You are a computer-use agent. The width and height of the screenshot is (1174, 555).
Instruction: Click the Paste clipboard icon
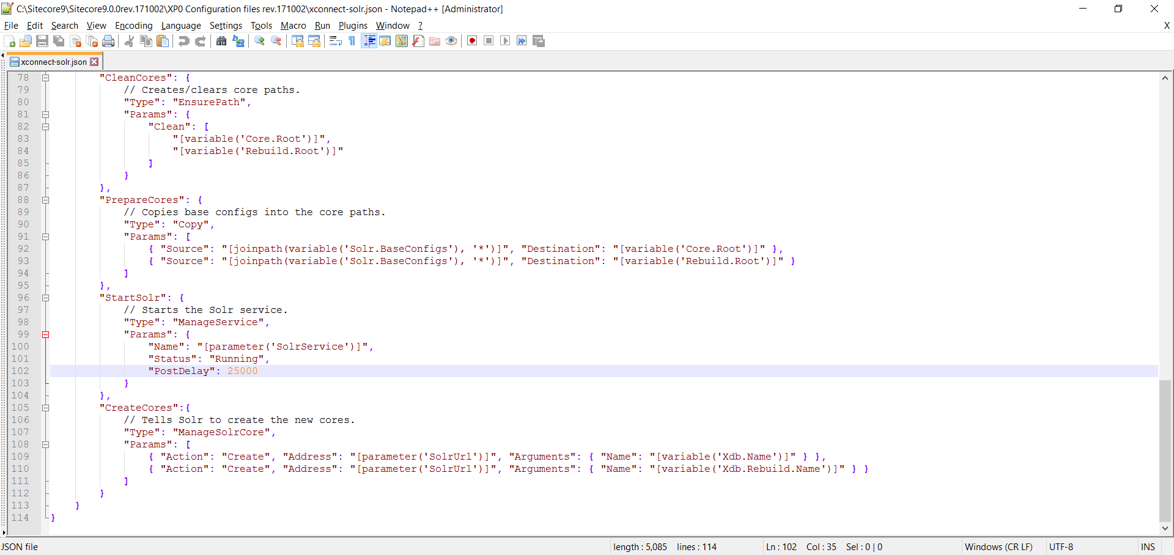(163, 41)
